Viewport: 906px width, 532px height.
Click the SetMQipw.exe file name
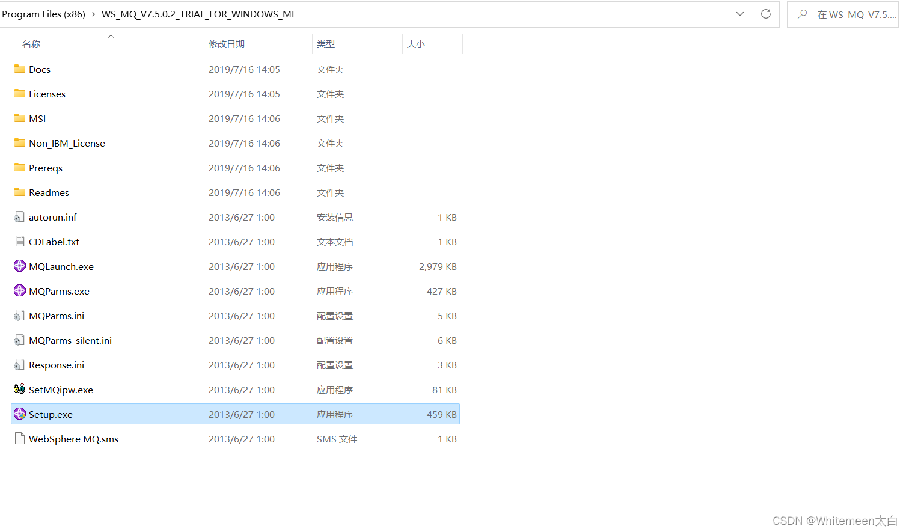(x=61, y=390)
